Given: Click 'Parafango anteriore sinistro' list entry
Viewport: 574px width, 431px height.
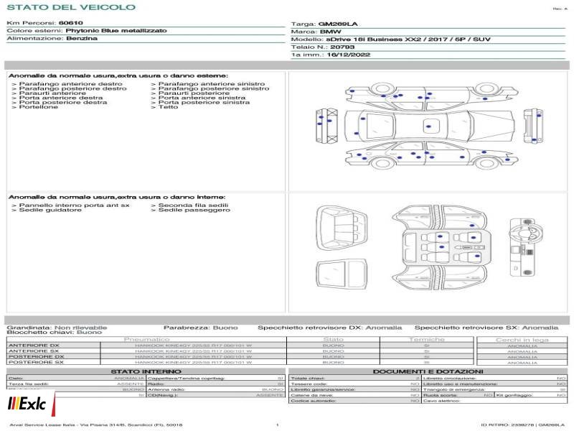Looking at the screenshot, I should click(x=212, y=84).
